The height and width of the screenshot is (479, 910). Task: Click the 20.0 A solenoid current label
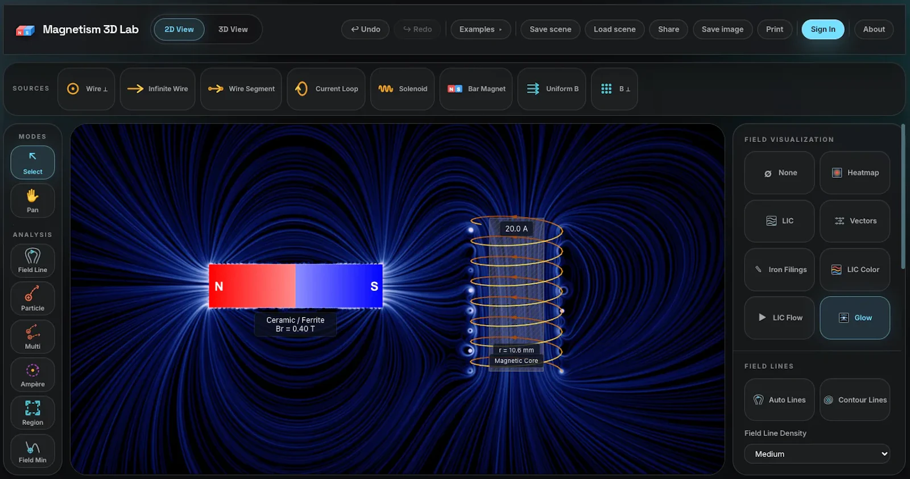tap(516, 228)
